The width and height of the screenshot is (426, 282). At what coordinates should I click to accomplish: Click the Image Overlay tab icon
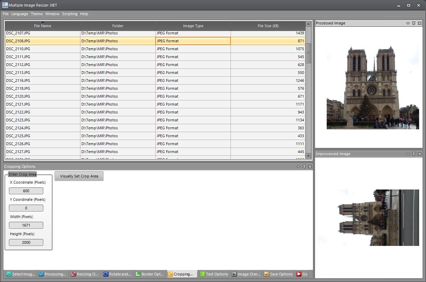click(234, 274)
